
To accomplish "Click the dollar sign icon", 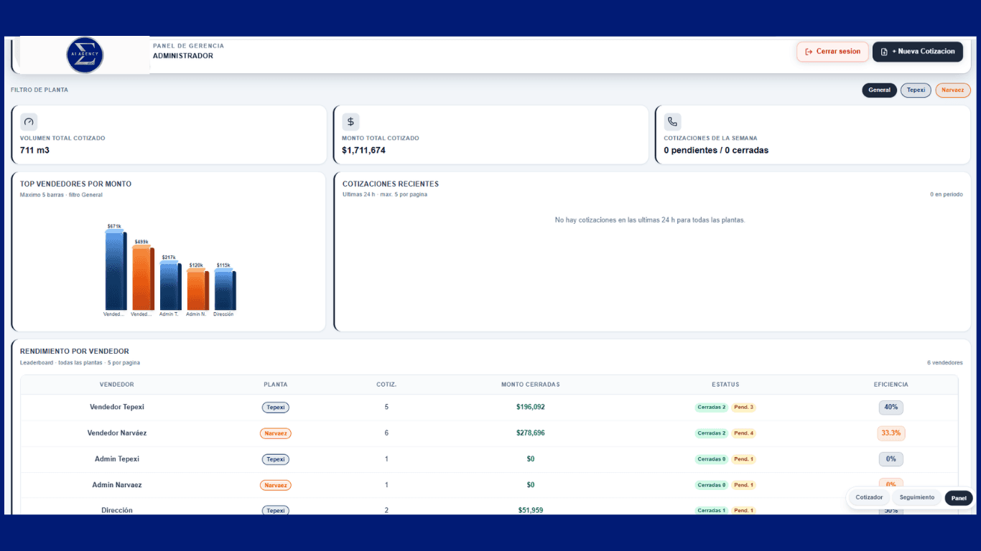I will click(x=350, y=121).
